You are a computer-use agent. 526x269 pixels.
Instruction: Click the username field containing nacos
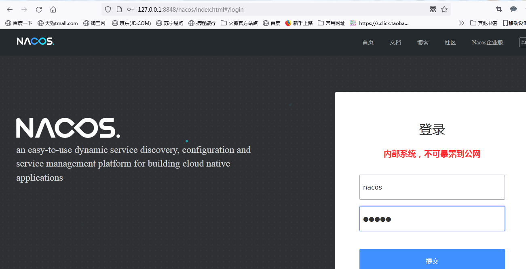(432, 187)
